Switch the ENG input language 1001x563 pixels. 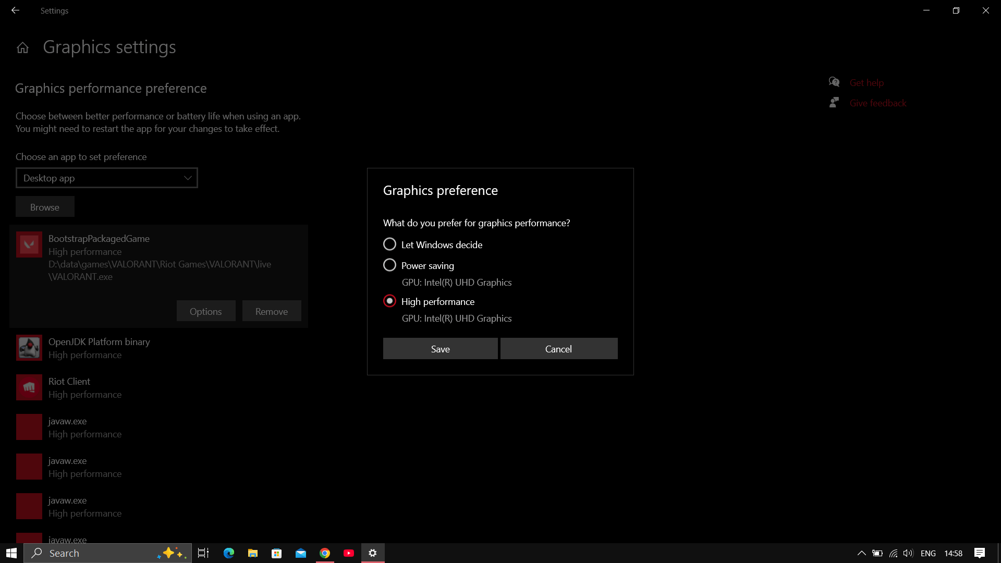tap(928, 553)
